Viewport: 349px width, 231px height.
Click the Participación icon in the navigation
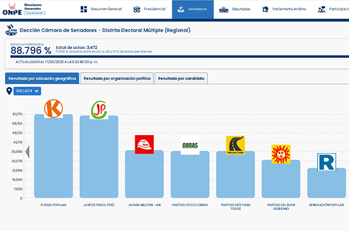(x=322, y=9)
